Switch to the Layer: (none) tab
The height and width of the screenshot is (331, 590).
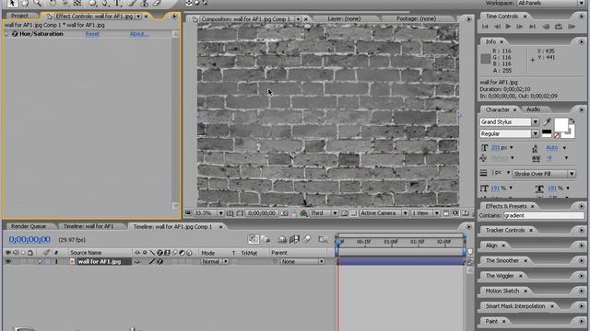(x=344, y=18)
